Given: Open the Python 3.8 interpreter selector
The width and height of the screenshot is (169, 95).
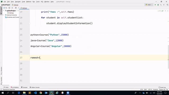Looking at the screenshot, I should click(x=162, y=89).
